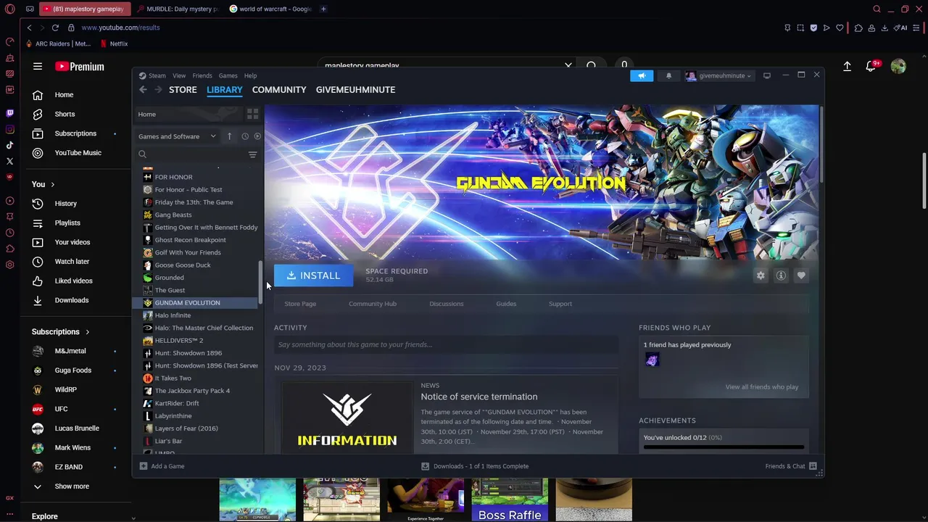This screenshot has height=522, width=928.
Task: Open the Discussions link
Action: tap(447, 304)
